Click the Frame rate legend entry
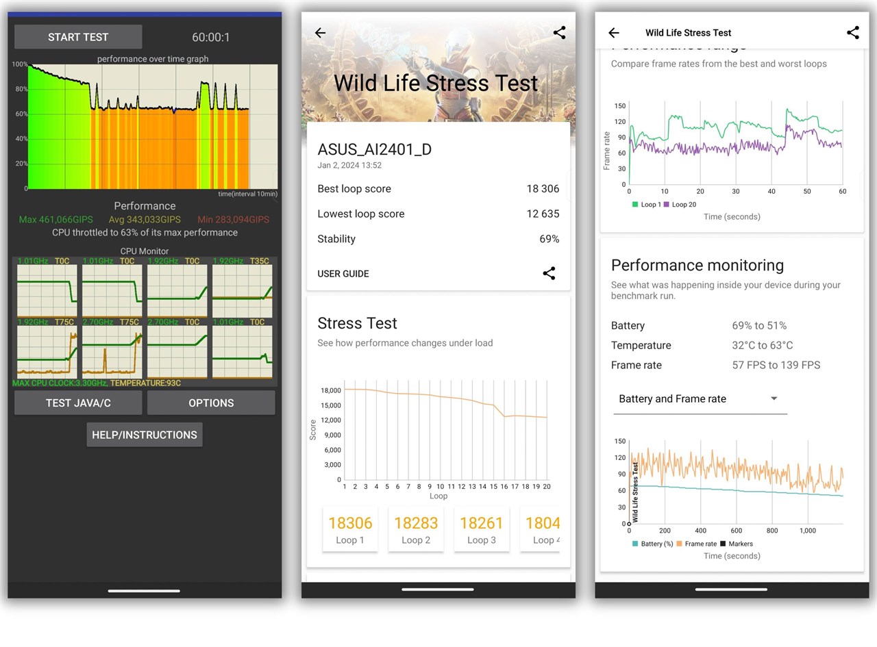This screenshot has height=647, width=877. (x=696, y=544)
